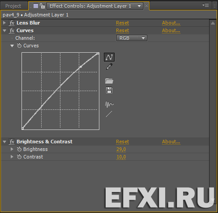
Task: Toggle the effect controls panel lock icon
Action: pos(43,6)
